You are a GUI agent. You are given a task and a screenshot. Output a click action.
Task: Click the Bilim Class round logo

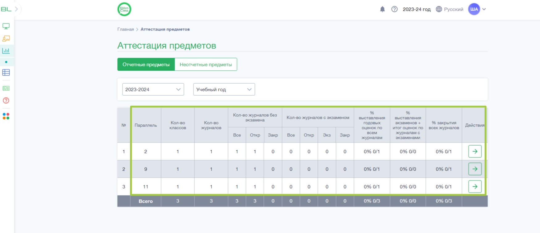tap(124, 9)
